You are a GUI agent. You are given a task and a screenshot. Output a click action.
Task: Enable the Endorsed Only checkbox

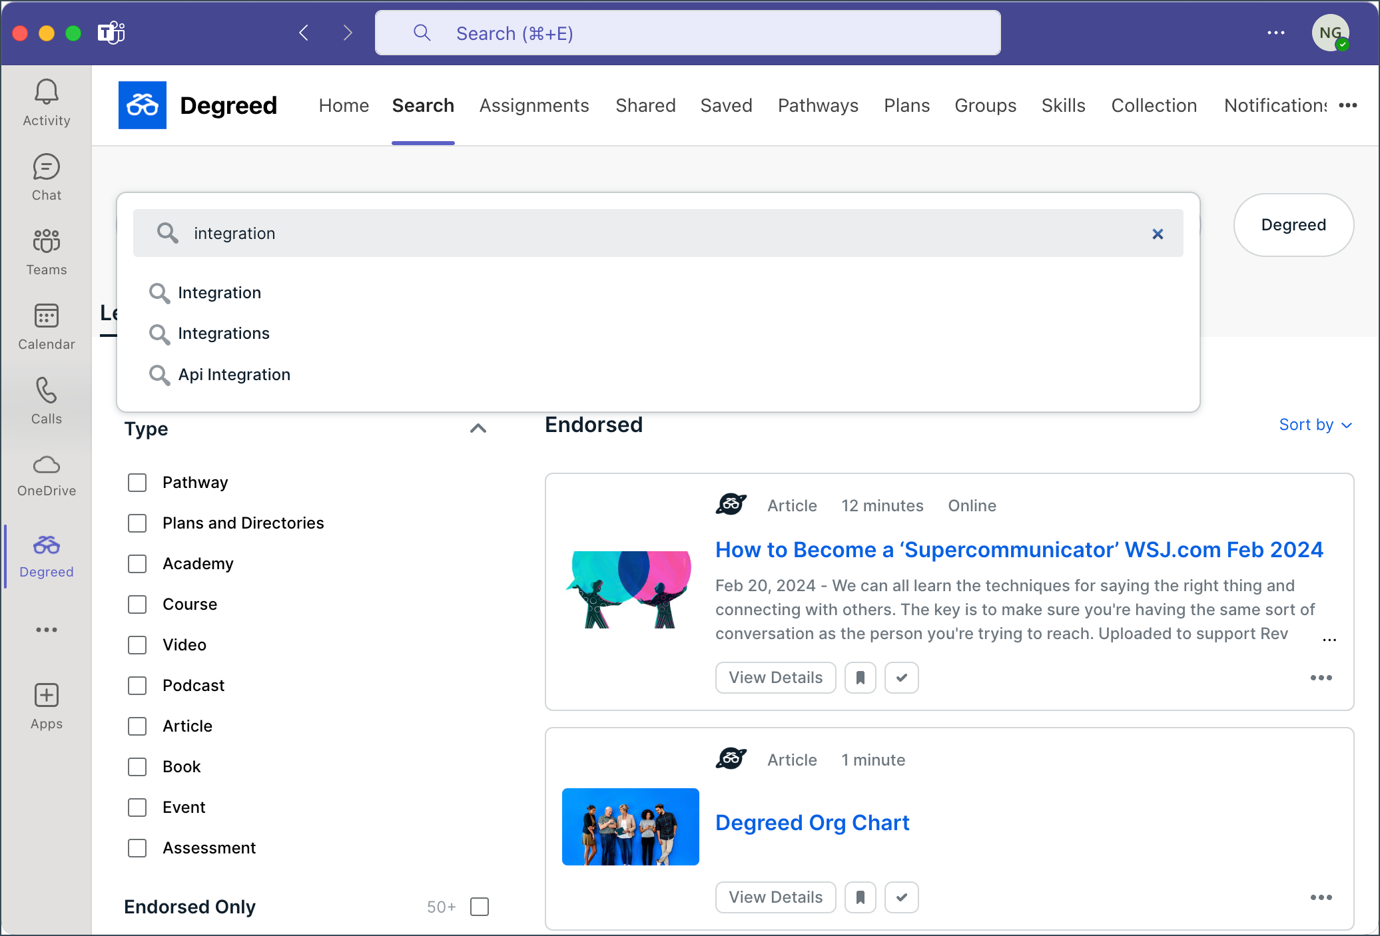click(x=480, y=907)
